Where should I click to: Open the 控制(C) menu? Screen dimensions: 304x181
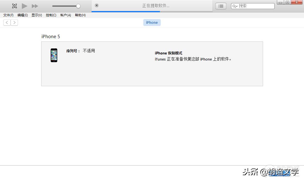pos(51,15)
